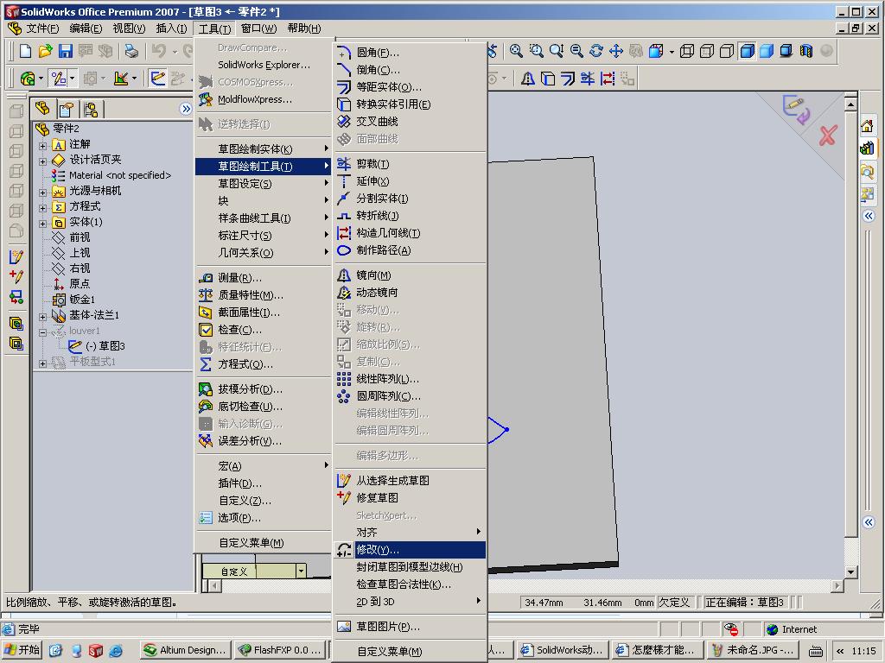Viewport: 885px width, 663px height.
Task: Click the Print icon in toolbar
Action: [131, 51]
